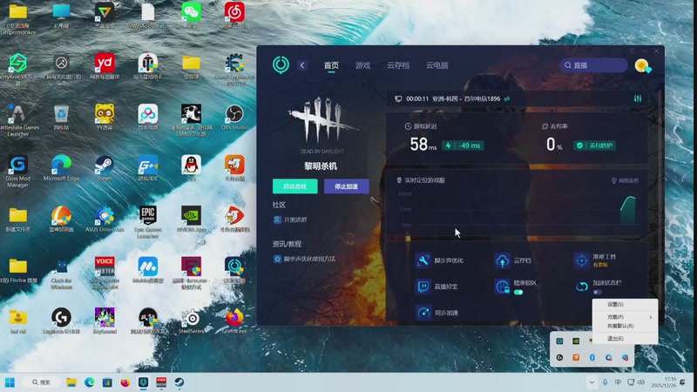Open volume control from the speaker icon
Viewport: 697px width, 392px height.
[641, 382]
